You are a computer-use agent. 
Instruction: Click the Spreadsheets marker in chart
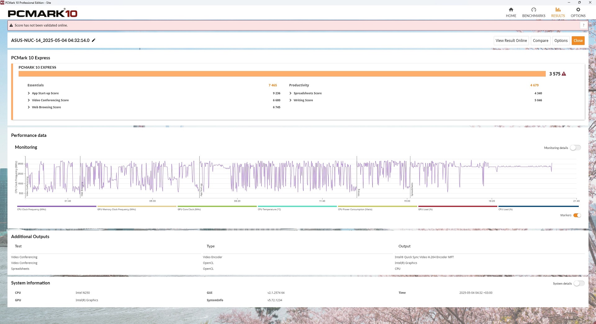(412, 189)
